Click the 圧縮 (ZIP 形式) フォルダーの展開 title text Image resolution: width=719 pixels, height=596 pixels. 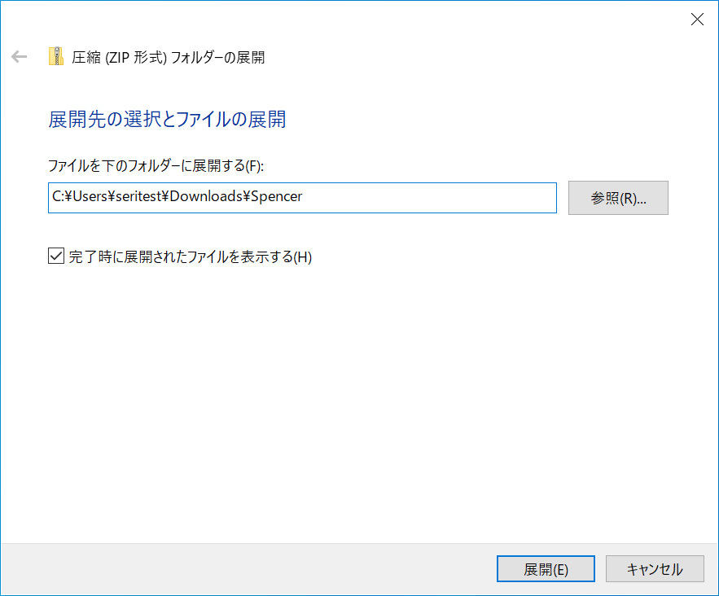[169, 57]
